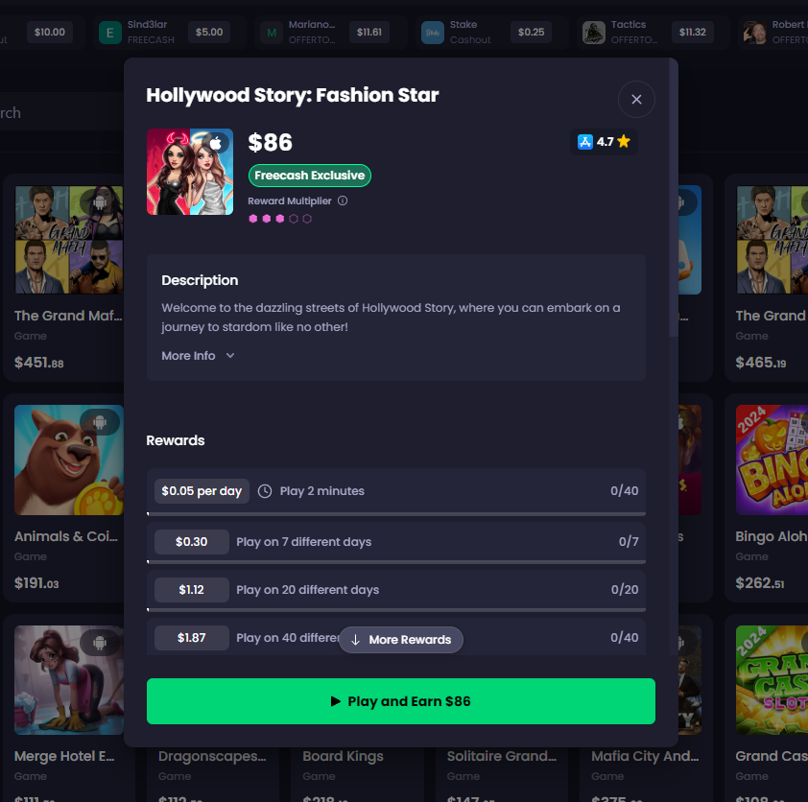Click the play triangle on the green button

[x=336, y=701]
